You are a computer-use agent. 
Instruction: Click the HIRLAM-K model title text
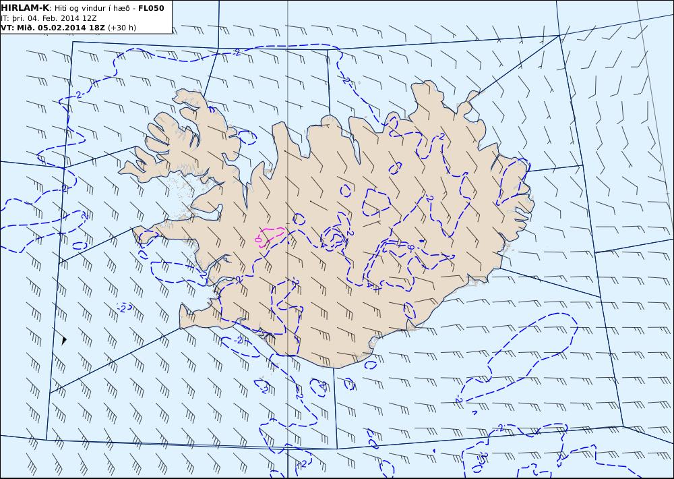[26, 8]
